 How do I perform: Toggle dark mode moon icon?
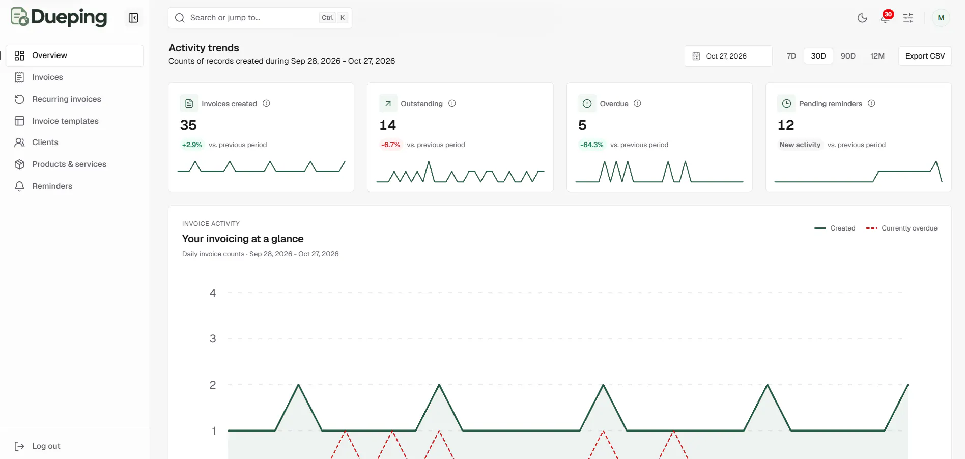862,18
